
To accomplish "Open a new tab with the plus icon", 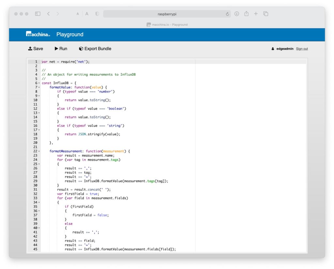I will [256, 14].
